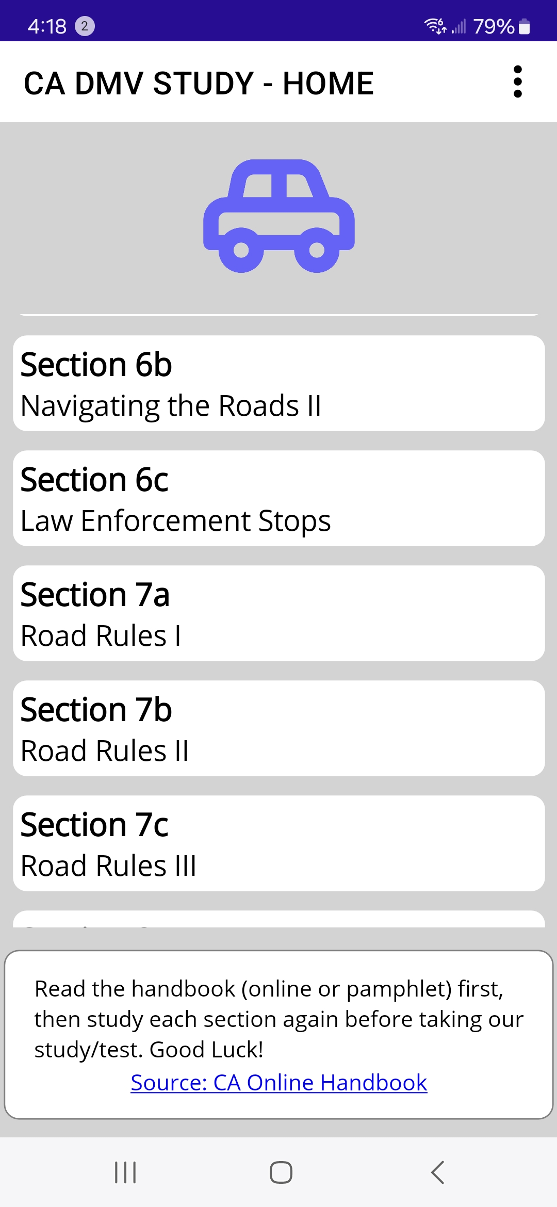This screenshot has height=1207, width=557.
Task: Tap the partially visible card below Section 7c
Action: 278,919
